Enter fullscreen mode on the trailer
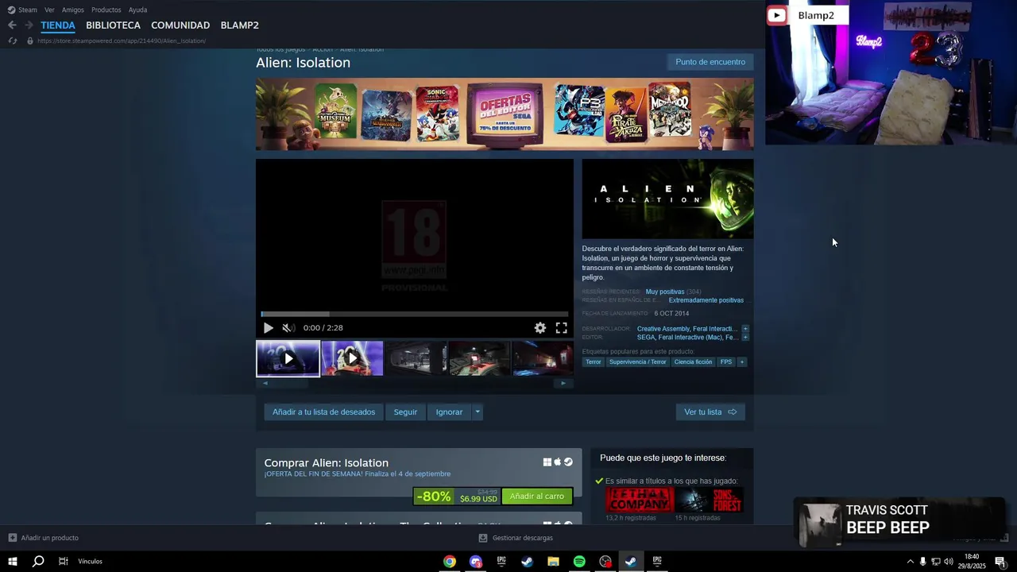 pos(561,327)
